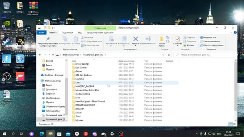The width and height of the screenshot is (244, 137).
Task: Switch to View (Вид) ribbon tab
Action: [x=80, y=32]
